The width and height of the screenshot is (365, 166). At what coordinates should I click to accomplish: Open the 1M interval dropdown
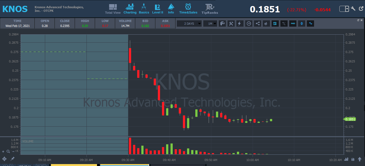(210, 24)
